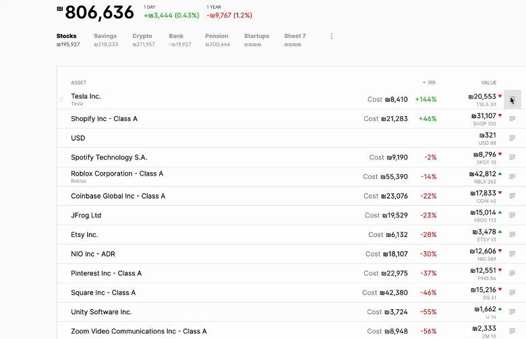This screenshot has width=526, height=339.
Task: Open Coinbase Global Inc - Class A asset
Action: 118,196
